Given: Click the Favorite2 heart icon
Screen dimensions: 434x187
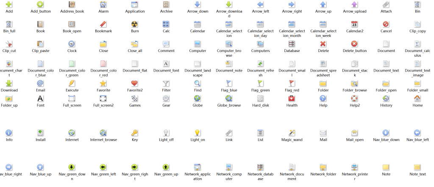Looking at the screenshot, I should coord(135,83).
